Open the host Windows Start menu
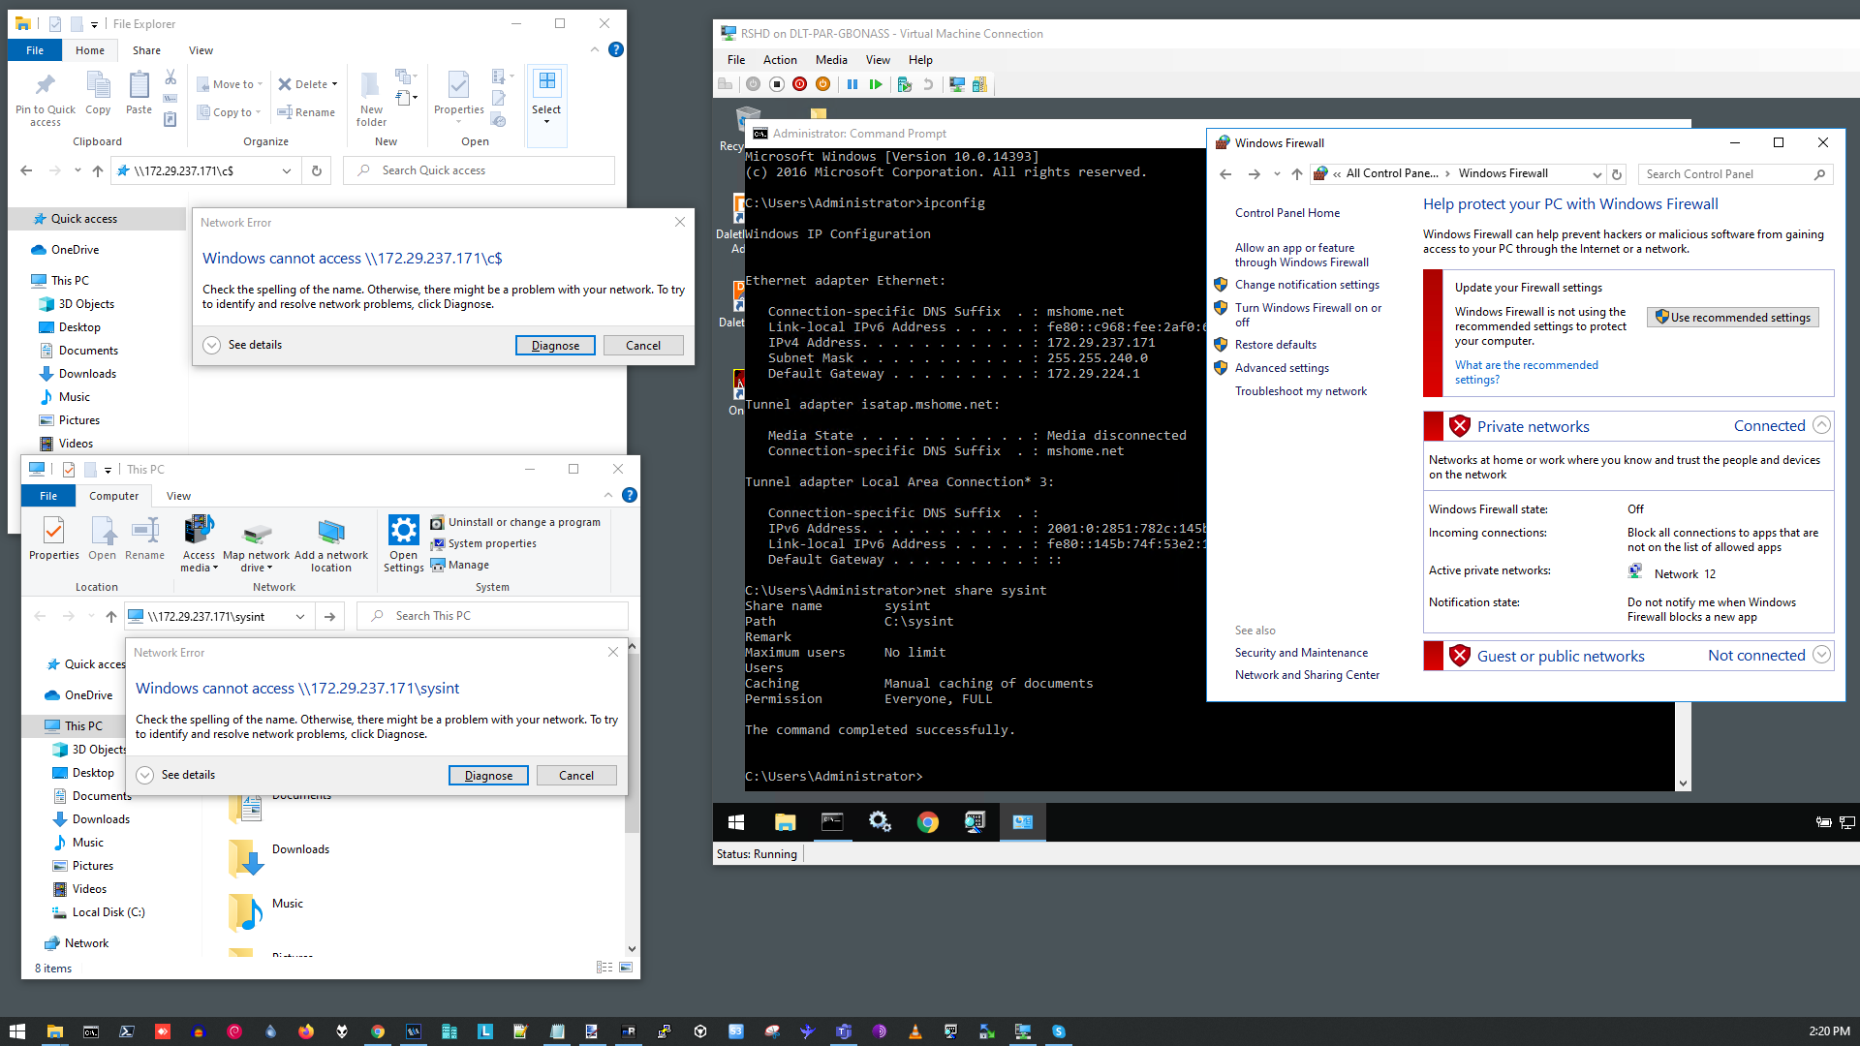The height and width of the screenshot is (1046, 1860). pyautogui.click(x=17, y=1031)
